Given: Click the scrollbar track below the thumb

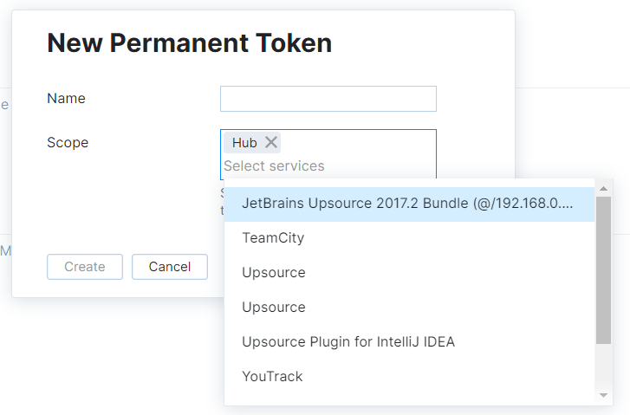Looking at the screenshot, I should pyautogui.click(x=604, y=368).
